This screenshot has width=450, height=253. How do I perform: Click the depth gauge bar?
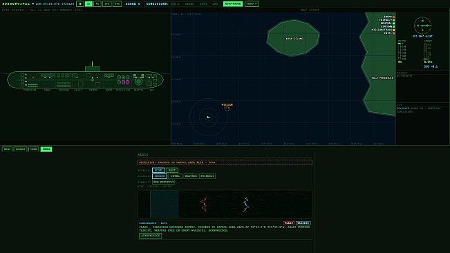click(x=400, y=51)
